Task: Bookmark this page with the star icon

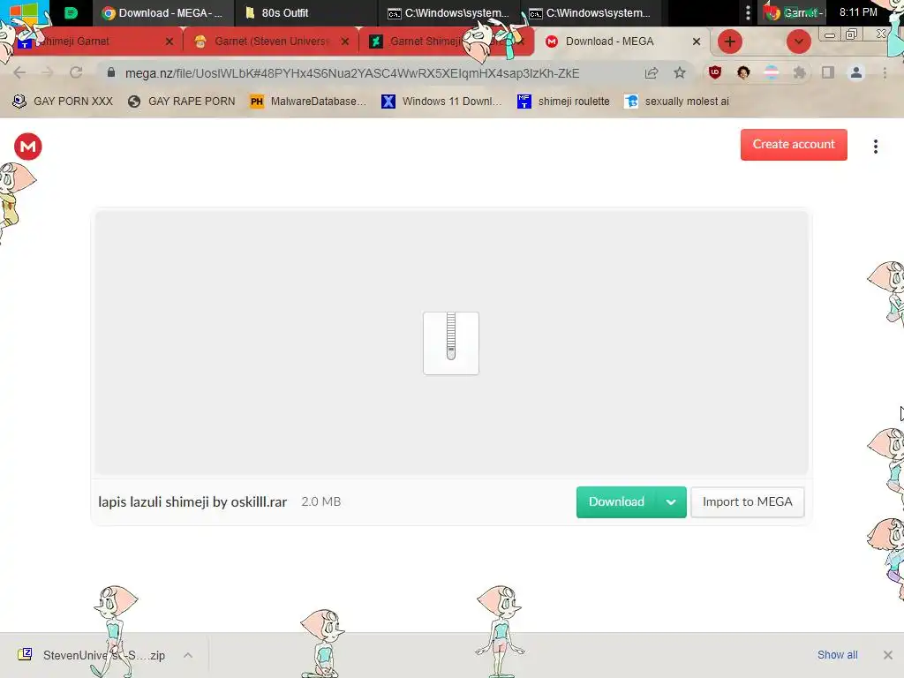Action: tap(680, 72)
